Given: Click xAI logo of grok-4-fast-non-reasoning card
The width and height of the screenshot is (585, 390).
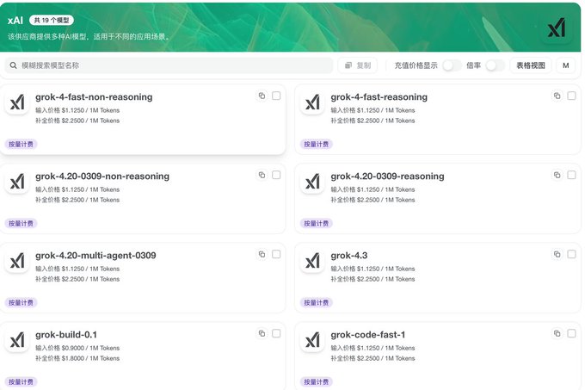Looking at the screenshot, I should pos(17,102).
